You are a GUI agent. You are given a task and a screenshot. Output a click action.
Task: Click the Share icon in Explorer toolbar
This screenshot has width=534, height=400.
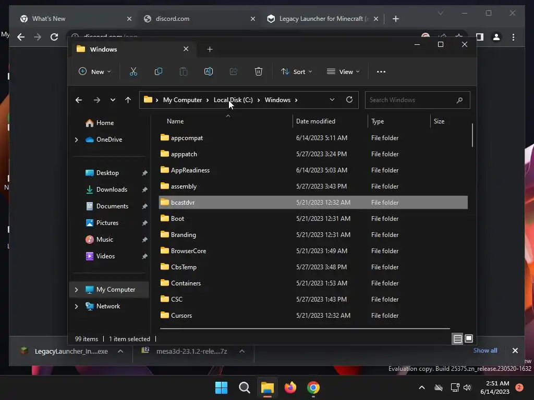pos(234,71)
